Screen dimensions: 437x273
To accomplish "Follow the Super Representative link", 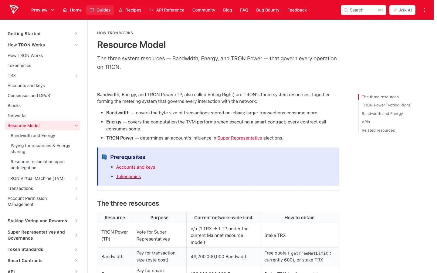I will [240, 138].
